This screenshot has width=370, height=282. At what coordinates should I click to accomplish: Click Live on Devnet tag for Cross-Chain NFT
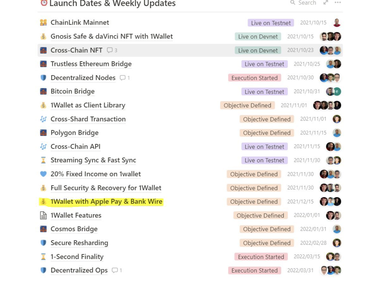(258, 50)
